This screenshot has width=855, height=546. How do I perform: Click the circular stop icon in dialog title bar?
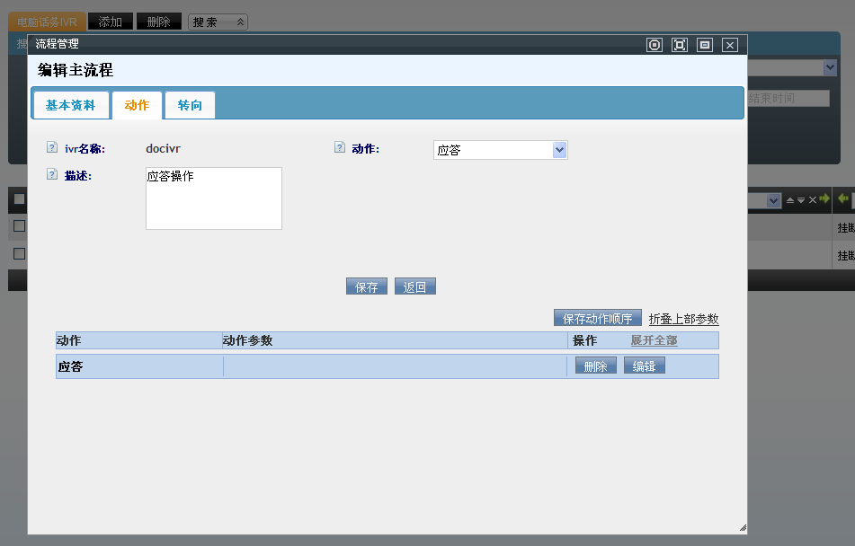coord(655,45)
